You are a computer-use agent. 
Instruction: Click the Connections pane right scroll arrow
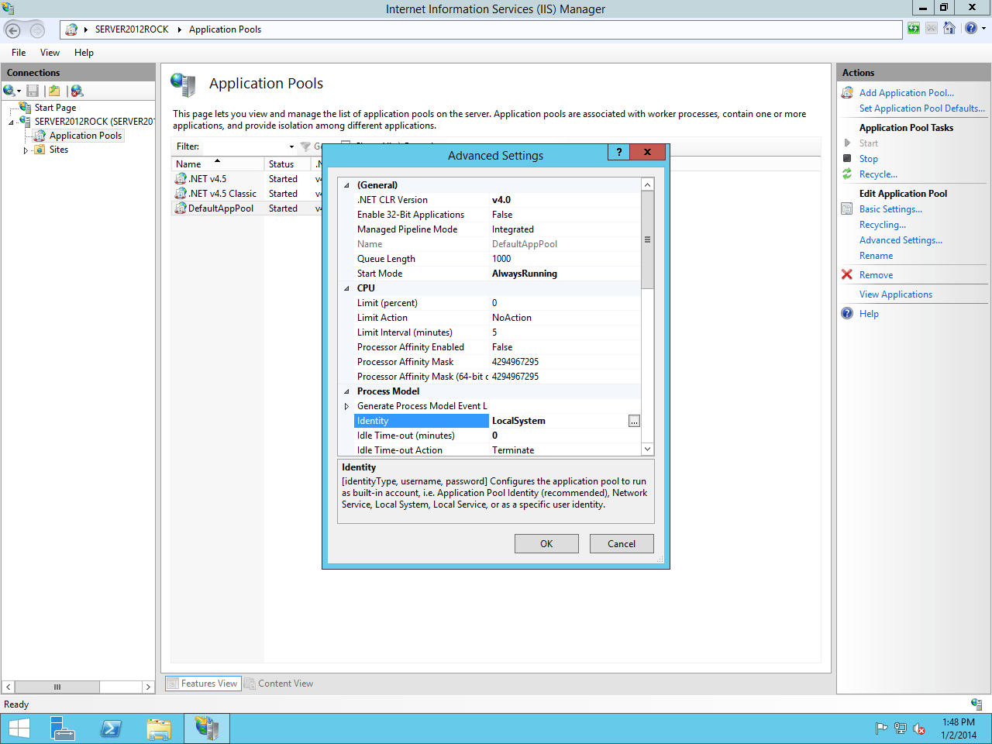coord(148,687)
